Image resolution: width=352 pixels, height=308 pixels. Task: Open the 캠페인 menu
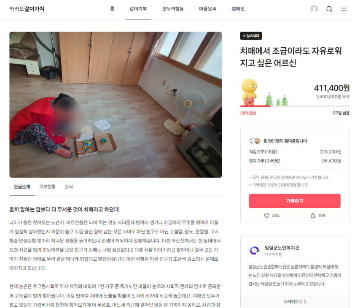tap(238, 9)
